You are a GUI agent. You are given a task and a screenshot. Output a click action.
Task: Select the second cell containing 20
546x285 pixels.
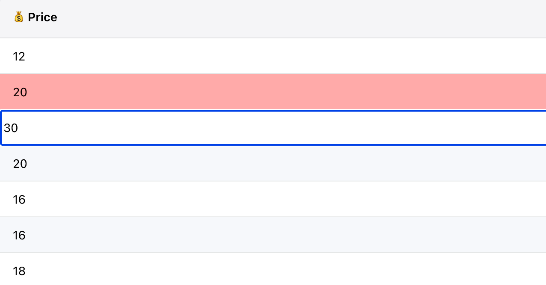pyautogui.click(x=20, y=164)
